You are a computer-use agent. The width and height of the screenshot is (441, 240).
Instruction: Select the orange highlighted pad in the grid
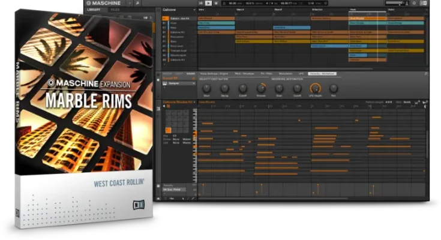point(169,130)
